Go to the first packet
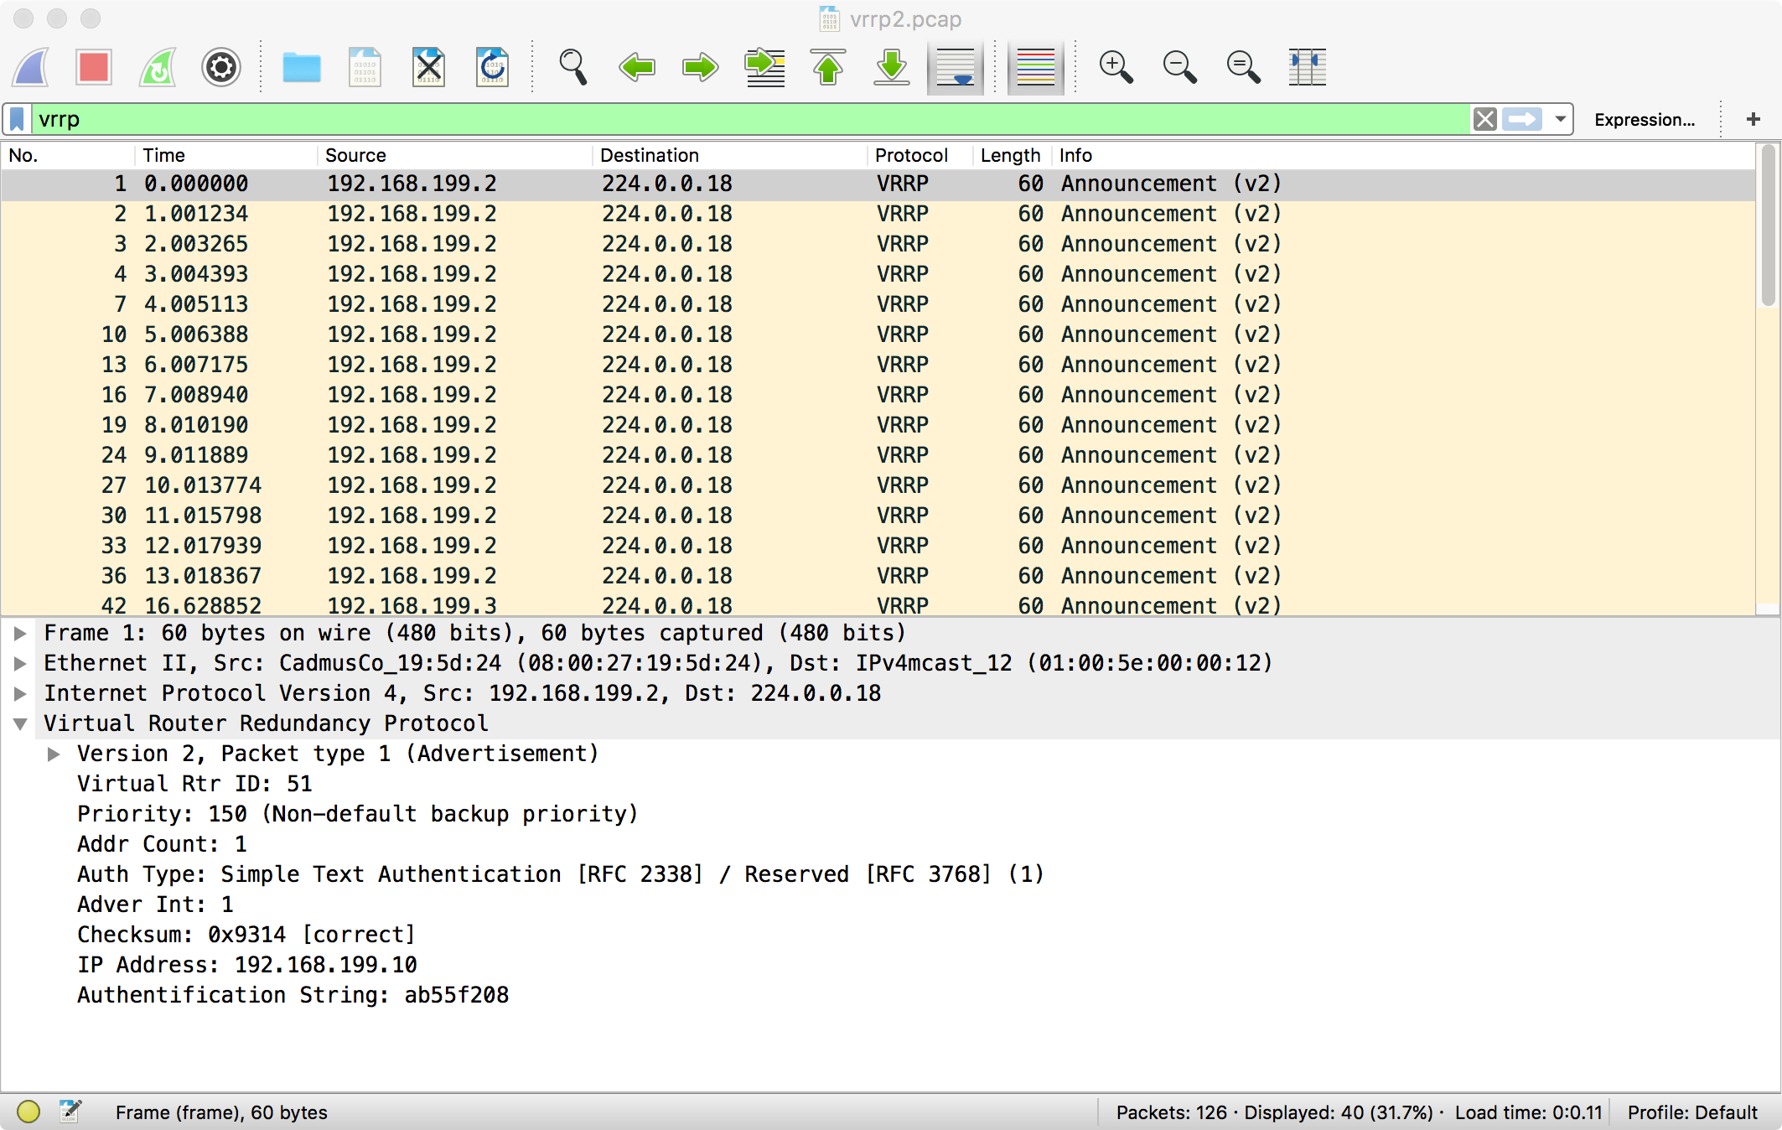1782x1130 pixels. [828, 67]
